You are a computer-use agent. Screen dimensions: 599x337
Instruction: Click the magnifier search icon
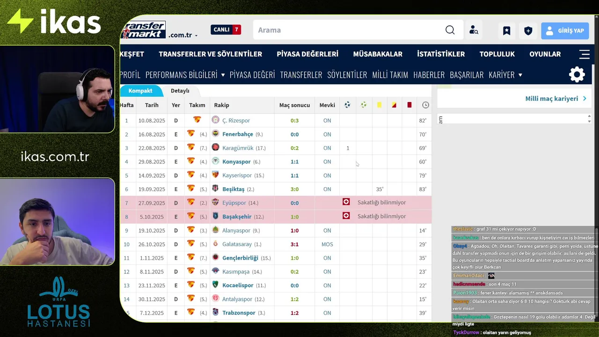click(x=450, y=30)
